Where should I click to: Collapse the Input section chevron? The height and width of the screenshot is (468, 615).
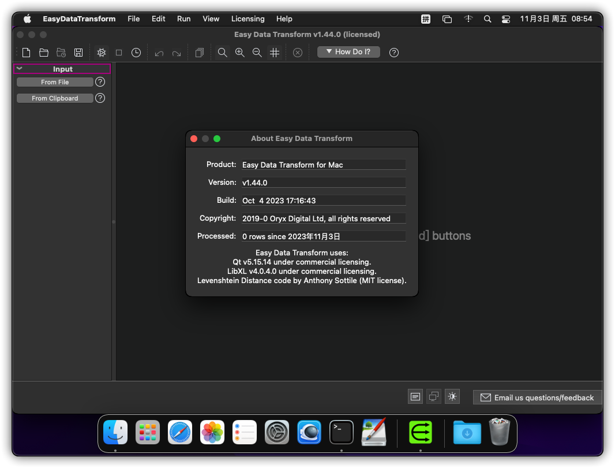(x=19, y=69)
